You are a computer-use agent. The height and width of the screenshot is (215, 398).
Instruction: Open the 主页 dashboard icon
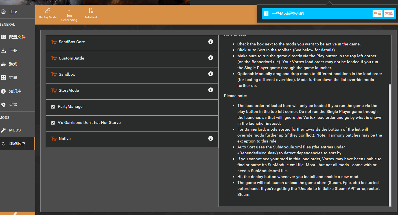pos(3,12)
